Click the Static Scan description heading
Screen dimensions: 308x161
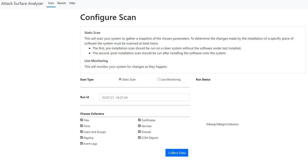92,33
